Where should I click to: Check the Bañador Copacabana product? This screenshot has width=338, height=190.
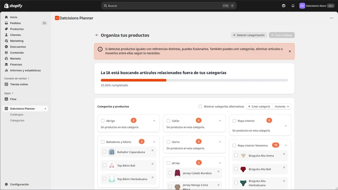104,152
